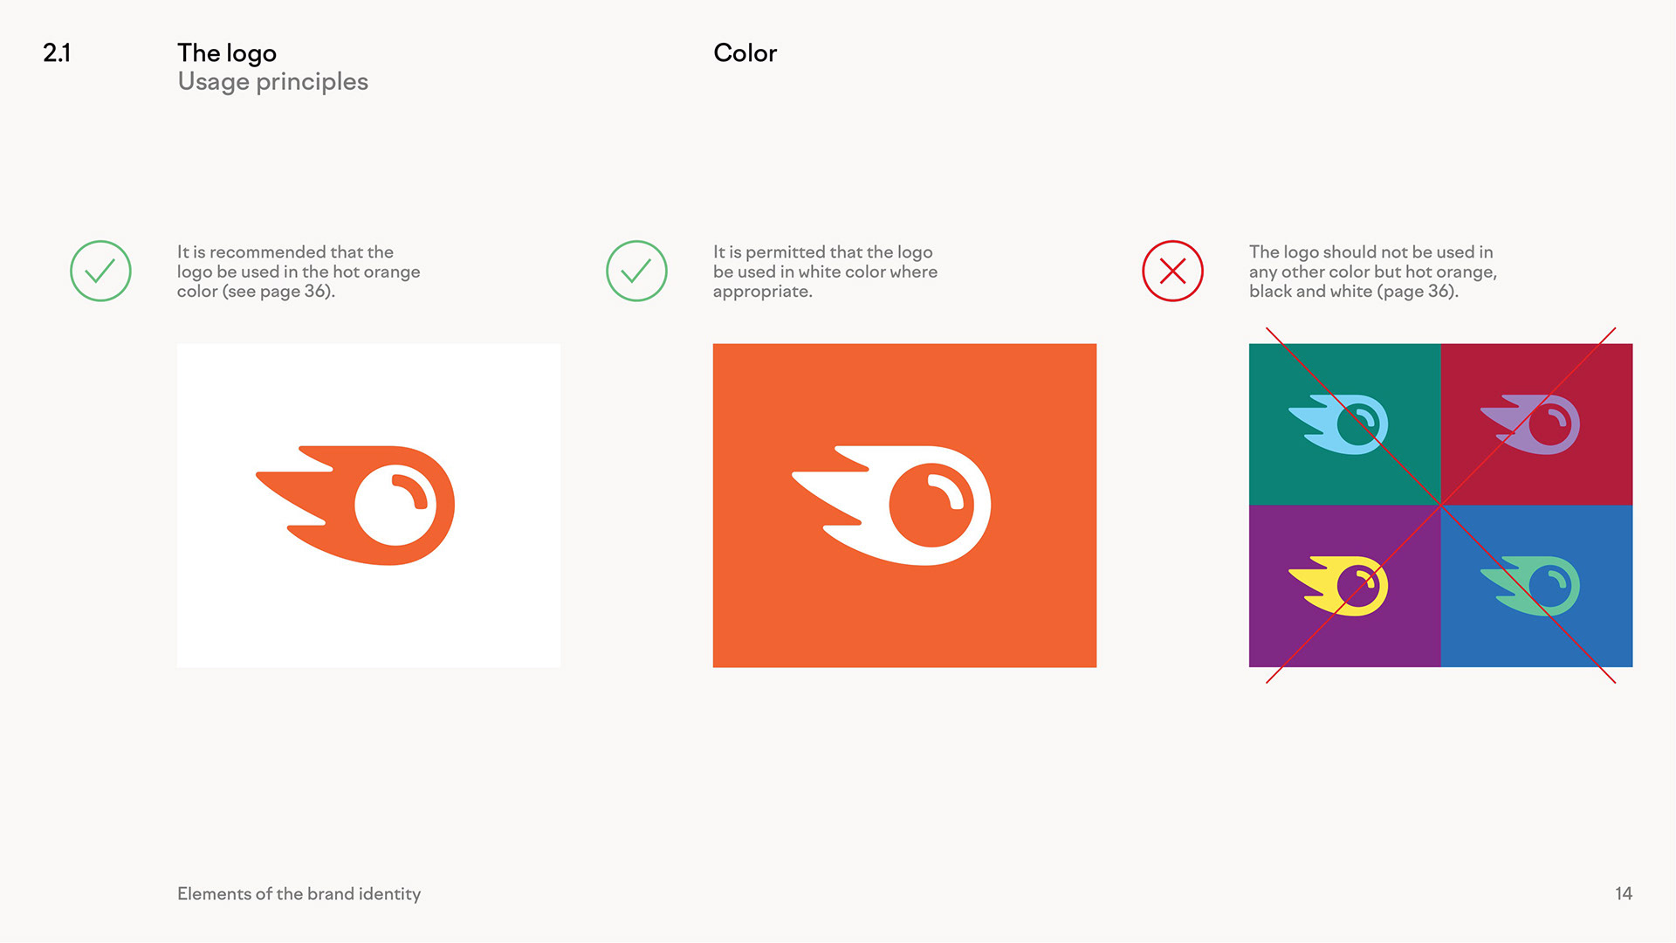Viewport: 1676px width, 943px height.
Task: Click the 'Color' heading
Action: (745, 53)
